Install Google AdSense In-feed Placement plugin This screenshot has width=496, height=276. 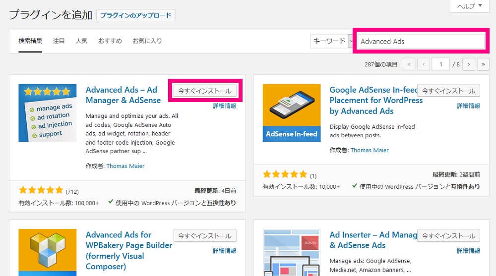(448, 91)
